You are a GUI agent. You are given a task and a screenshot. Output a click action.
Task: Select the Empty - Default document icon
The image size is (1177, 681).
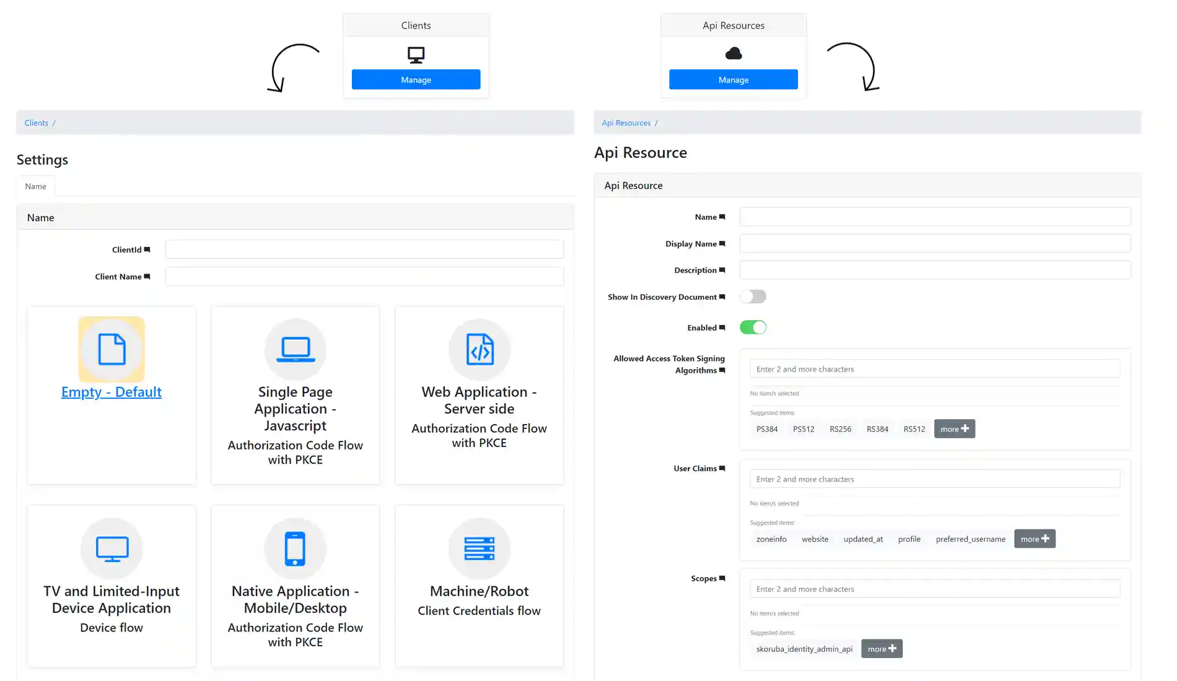click(x=111, y=349)
